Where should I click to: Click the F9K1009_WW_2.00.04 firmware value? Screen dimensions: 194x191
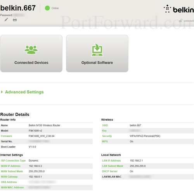coord(42,136)
